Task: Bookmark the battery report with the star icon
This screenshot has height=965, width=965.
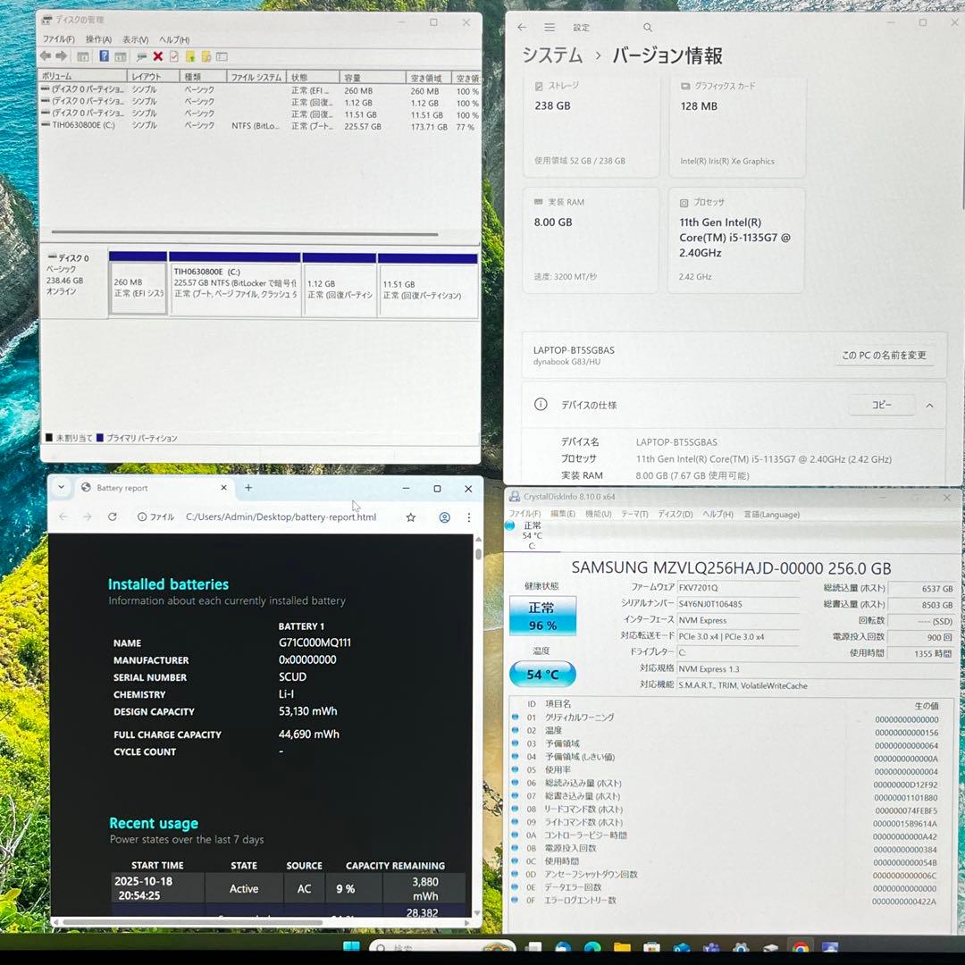Action: [410, 516]
